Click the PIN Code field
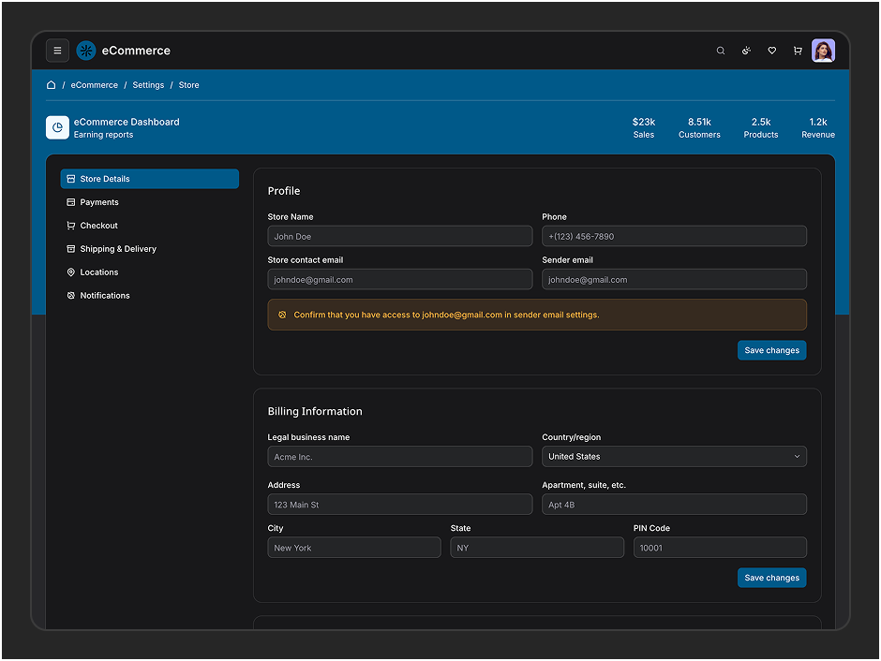 pyautogui.click(x=720, y=548)
